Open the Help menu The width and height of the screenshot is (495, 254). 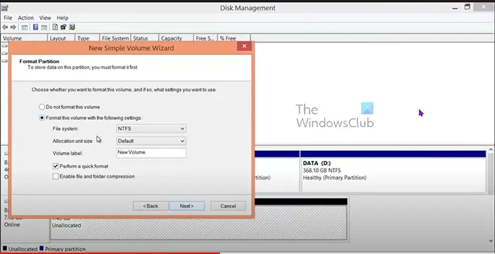coord(62,18)
